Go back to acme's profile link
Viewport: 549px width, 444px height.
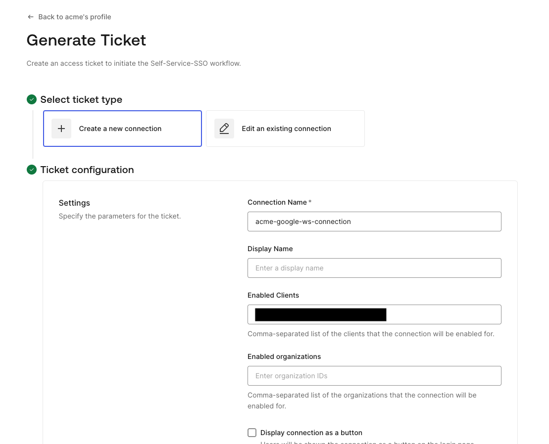[x=74, y=17]
